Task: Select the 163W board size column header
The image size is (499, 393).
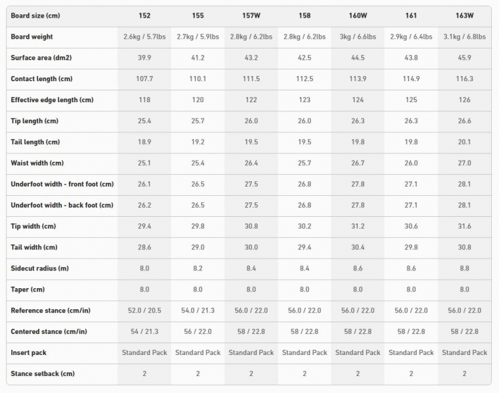Action: pyautogui.click(x=464, y=16)
